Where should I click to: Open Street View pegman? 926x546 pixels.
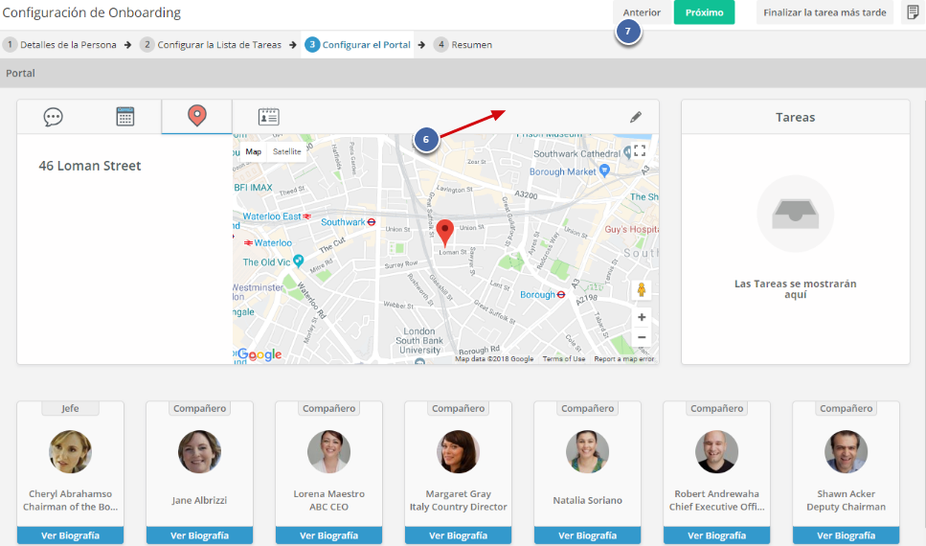pyautogui.click(x=642, y=289)
